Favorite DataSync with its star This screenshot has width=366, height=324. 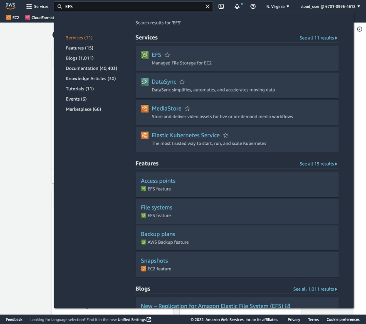pyautogui.click(x=182, y=82)
